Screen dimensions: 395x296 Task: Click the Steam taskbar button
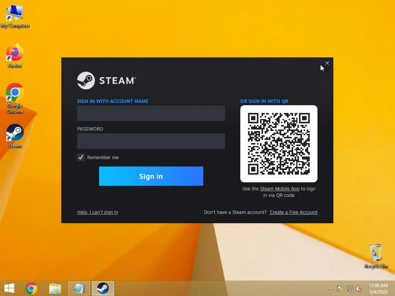point(103,288)
